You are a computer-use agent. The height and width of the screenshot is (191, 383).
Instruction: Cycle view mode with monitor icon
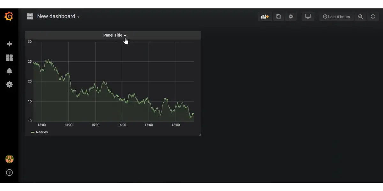[308, 17]
